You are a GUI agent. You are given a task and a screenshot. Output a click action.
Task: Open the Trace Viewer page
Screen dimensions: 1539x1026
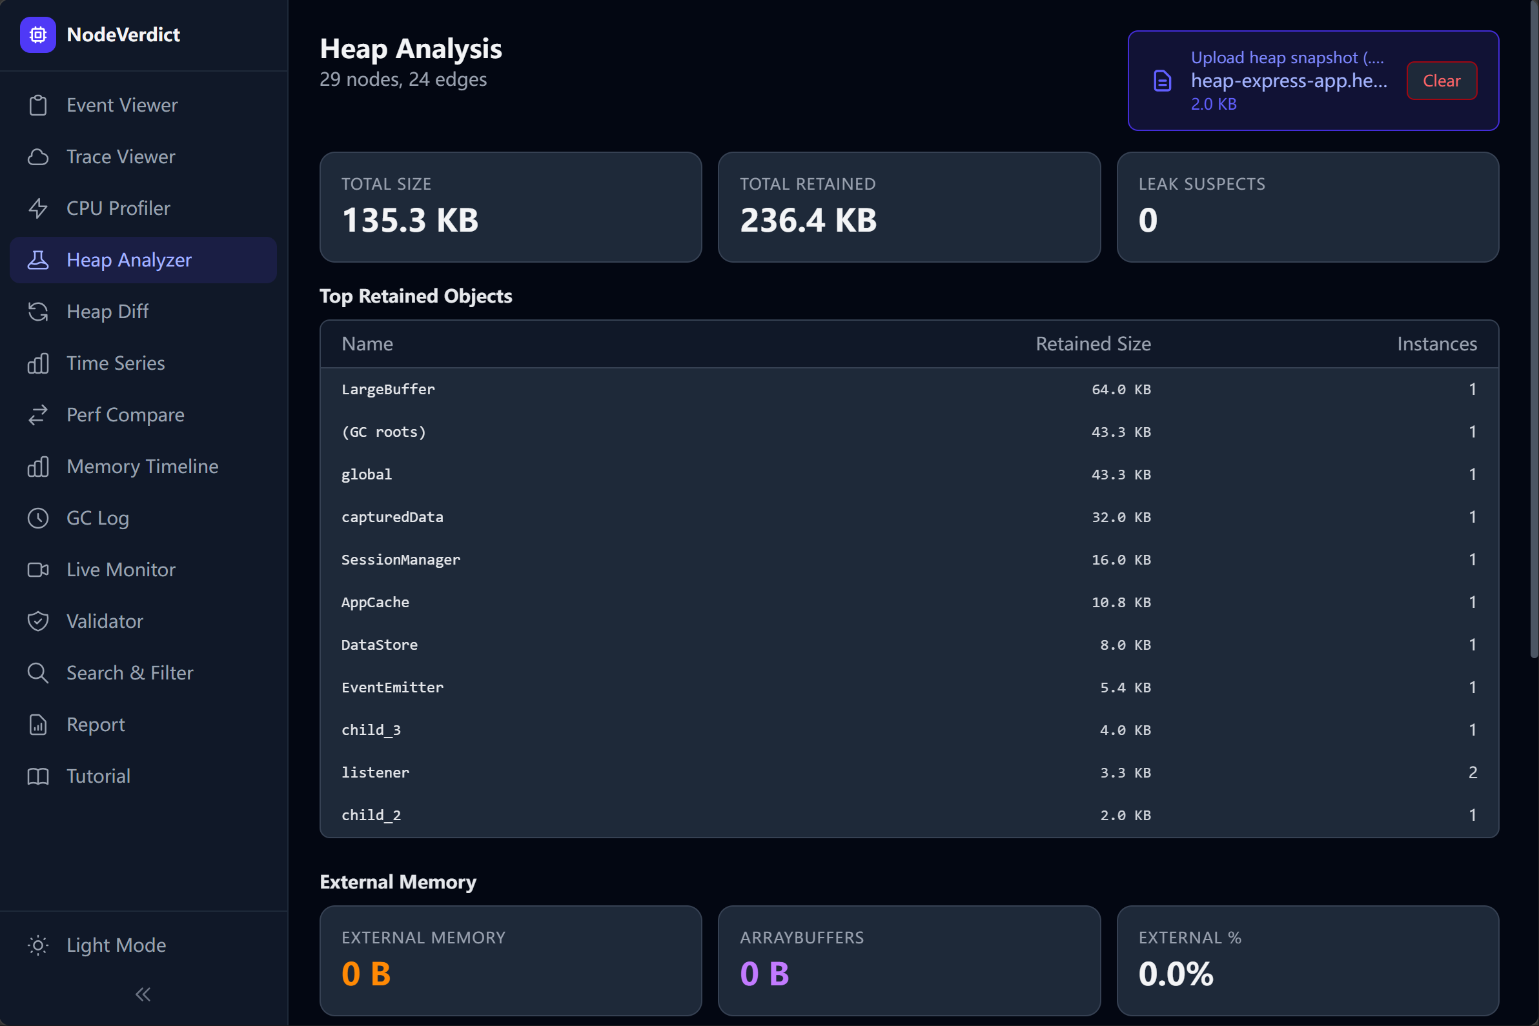coord(143,157)
